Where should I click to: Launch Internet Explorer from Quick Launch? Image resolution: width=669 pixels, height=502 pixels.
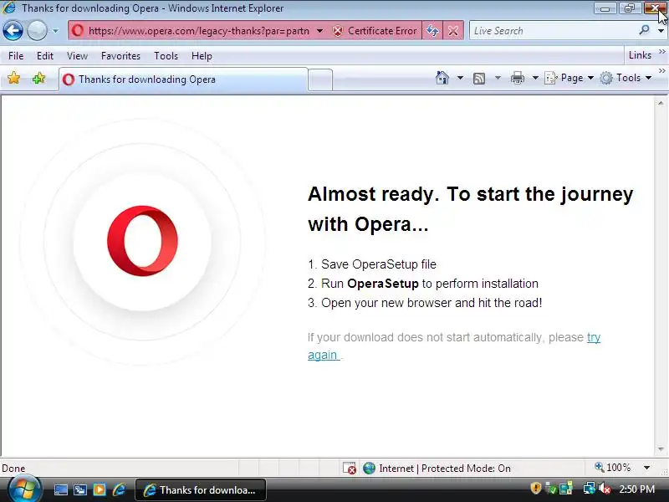(119, 489)
